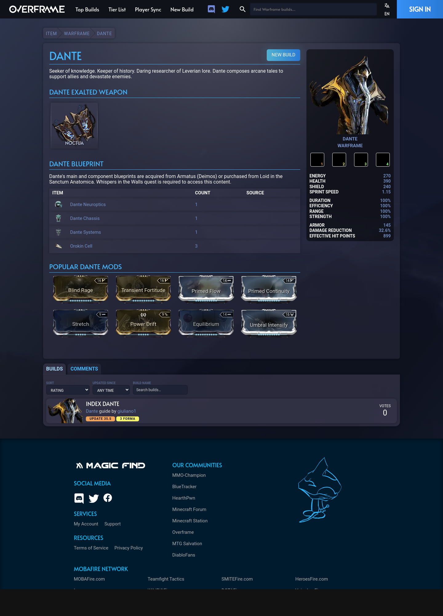Open the Support footer link
The image size is (443, 616).
(x=112, y=524)
